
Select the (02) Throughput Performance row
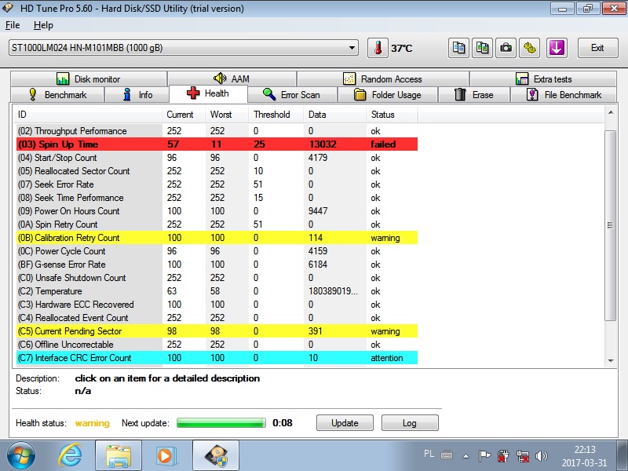217,131
